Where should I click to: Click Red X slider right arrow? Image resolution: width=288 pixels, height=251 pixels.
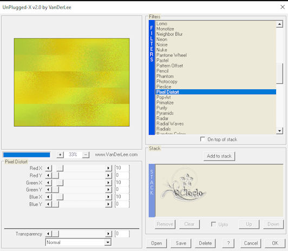(x=108, y=168)
